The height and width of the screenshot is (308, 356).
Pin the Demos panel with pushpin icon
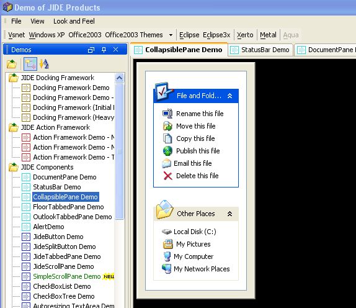104,50
